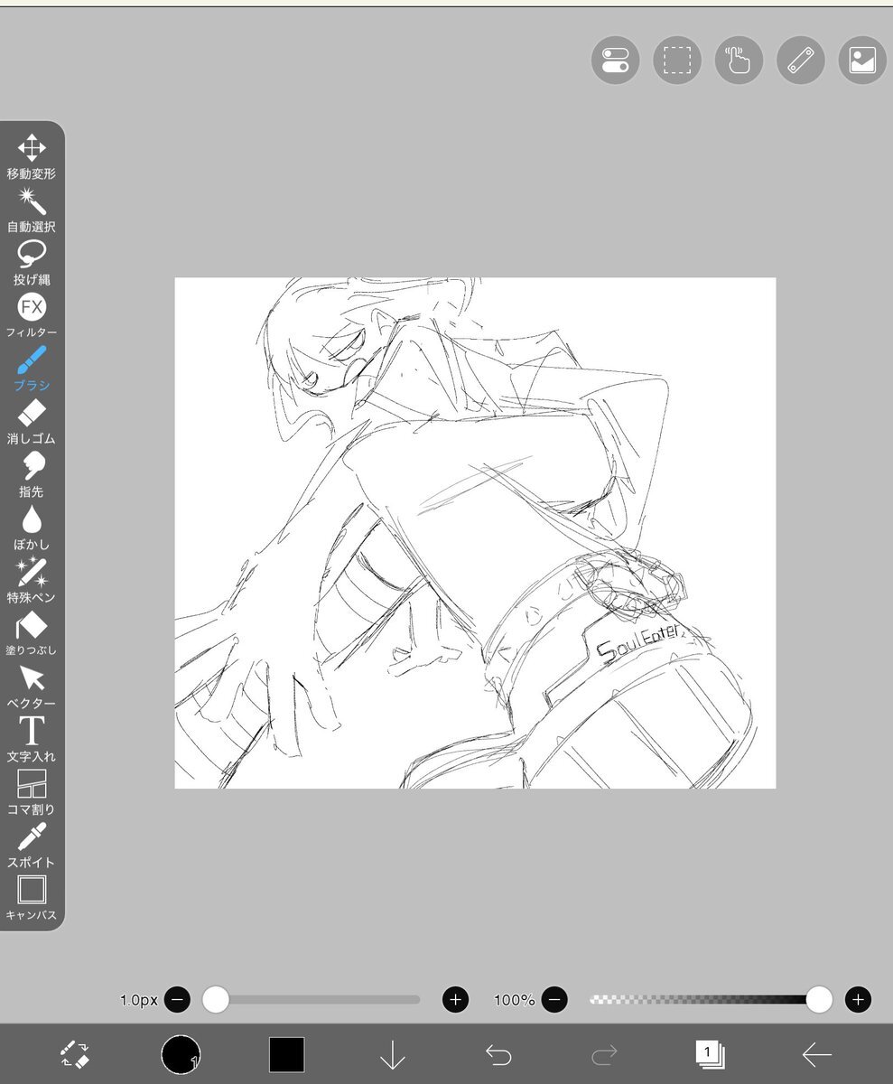Screen dimensions: 893x1084
Task: Toggle the view settings switch icon
Action: (616, 61)
